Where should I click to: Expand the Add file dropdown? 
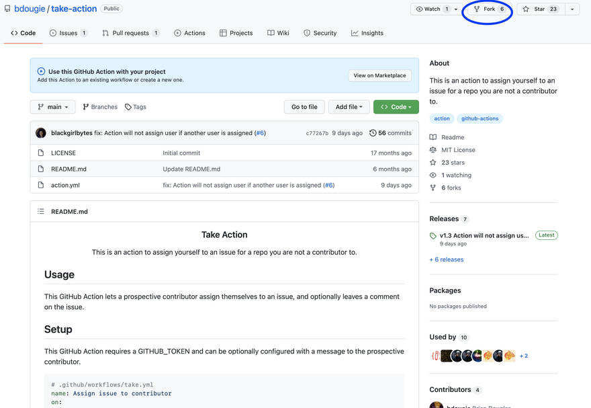[349, 107]
